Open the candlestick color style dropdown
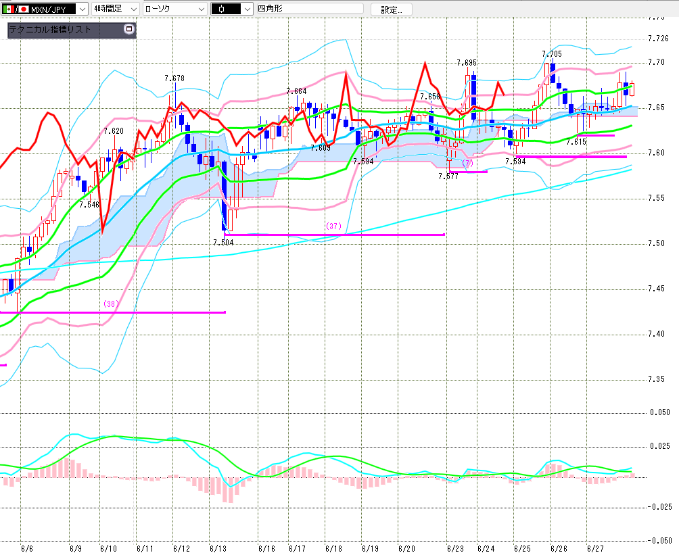Image resolution: width=679 pixels, height=555 pixels. tap(232, 9)
